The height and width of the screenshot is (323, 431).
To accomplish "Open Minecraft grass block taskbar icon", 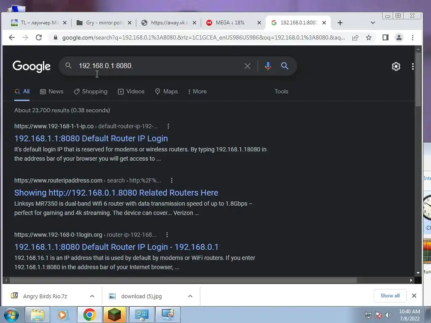I will [114, 315].
